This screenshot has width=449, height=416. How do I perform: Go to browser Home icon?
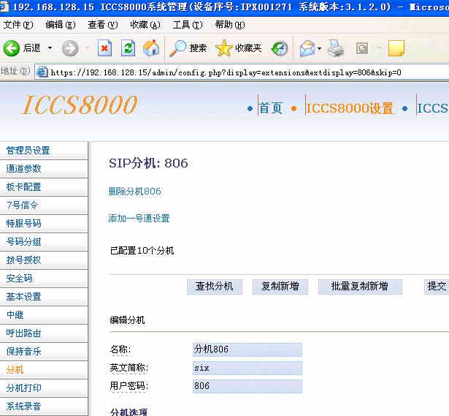(x=151, y=48)
